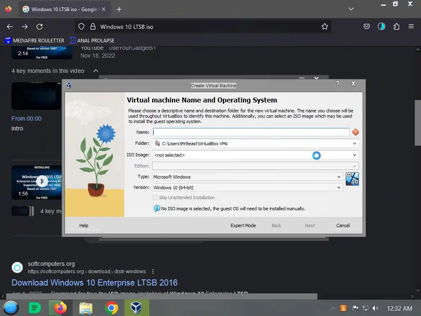The width and height of the screenshot is (421, 316).
Task: Open the green notes app on taskbar
Action: tap(35, 308)
